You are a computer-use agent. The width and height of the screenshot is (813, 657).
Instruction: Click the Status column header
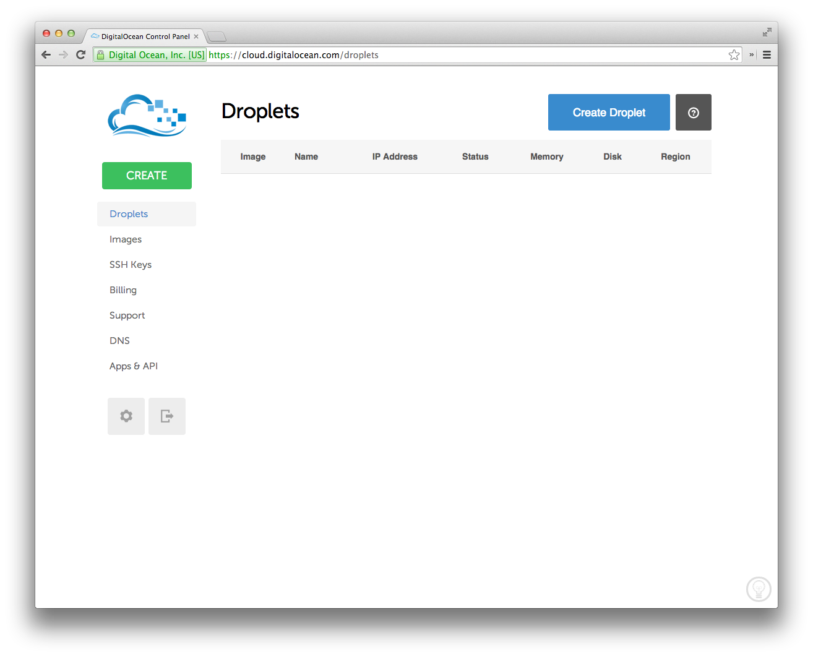[x=475, y=157]
